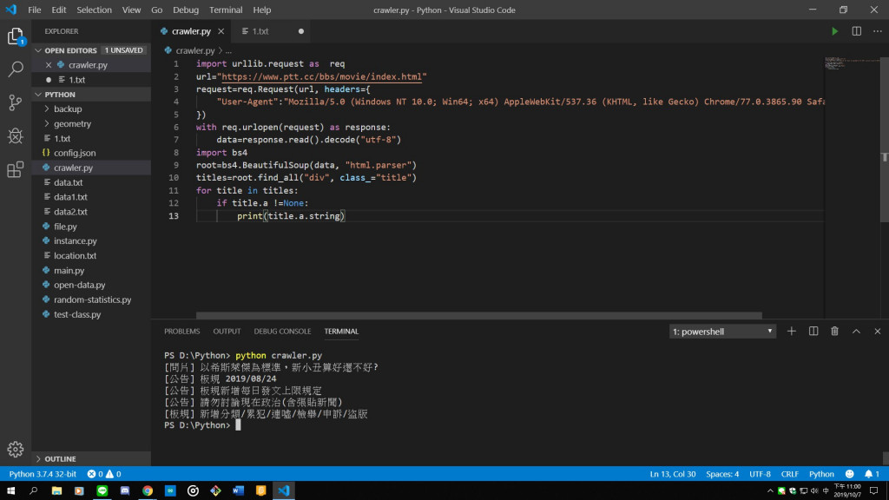Open the Terminal menu
Viewport: 889px width, 500px height.
pos(226,10)
